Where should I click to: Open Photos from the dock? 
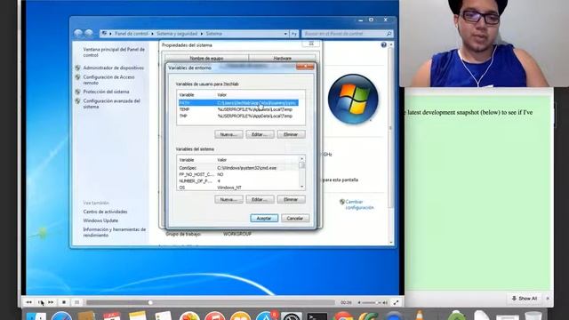point(189,316)
